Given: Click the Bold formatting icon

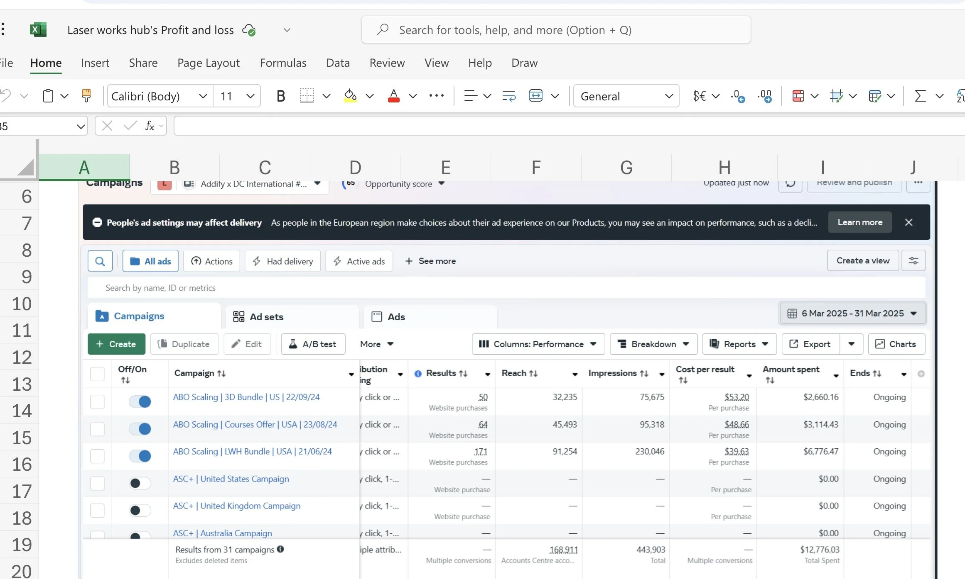Looking at the screenshot, I should [281, 96].
